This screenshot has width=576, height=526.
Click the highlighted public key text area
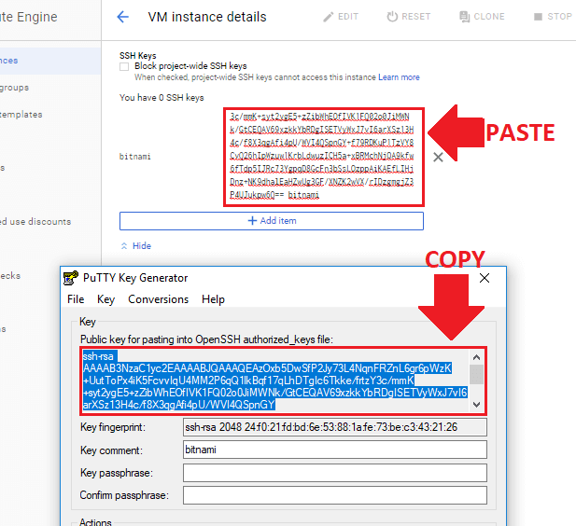[x=274, y=381]
